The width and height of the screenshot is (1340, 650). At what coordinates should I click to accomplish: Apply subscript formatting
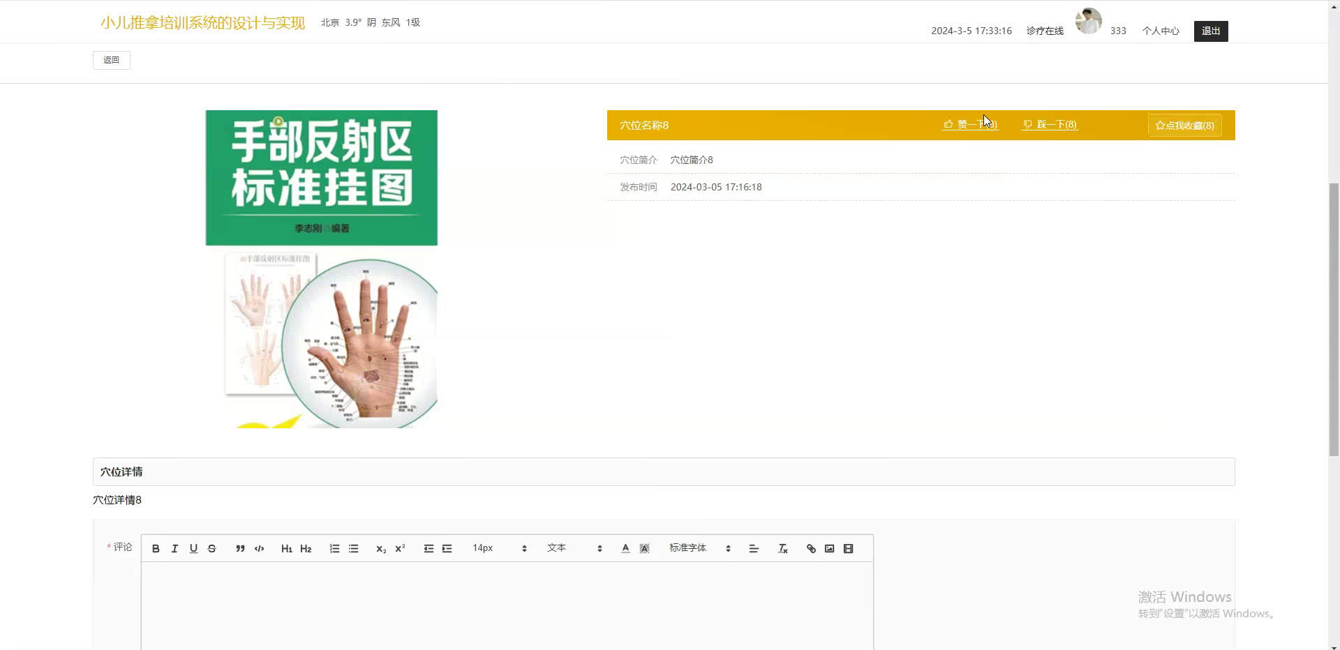point(380,548)
